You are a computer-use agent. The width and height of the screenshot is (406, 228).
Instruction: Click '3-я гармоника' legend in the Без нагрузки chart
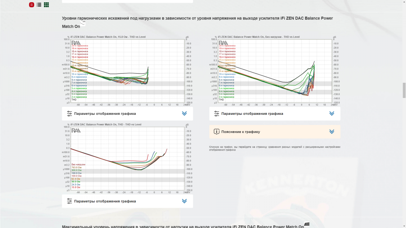(226, 94)
